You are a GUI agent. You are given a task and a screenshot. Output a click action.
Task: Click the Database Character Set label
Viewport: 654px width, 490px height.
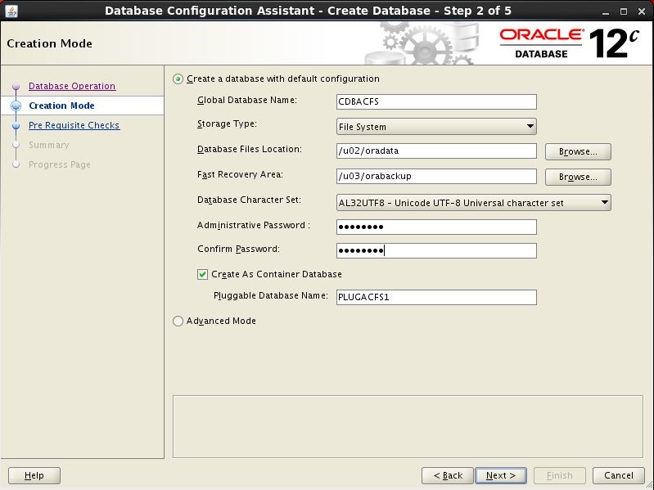(x=249, y=200)
